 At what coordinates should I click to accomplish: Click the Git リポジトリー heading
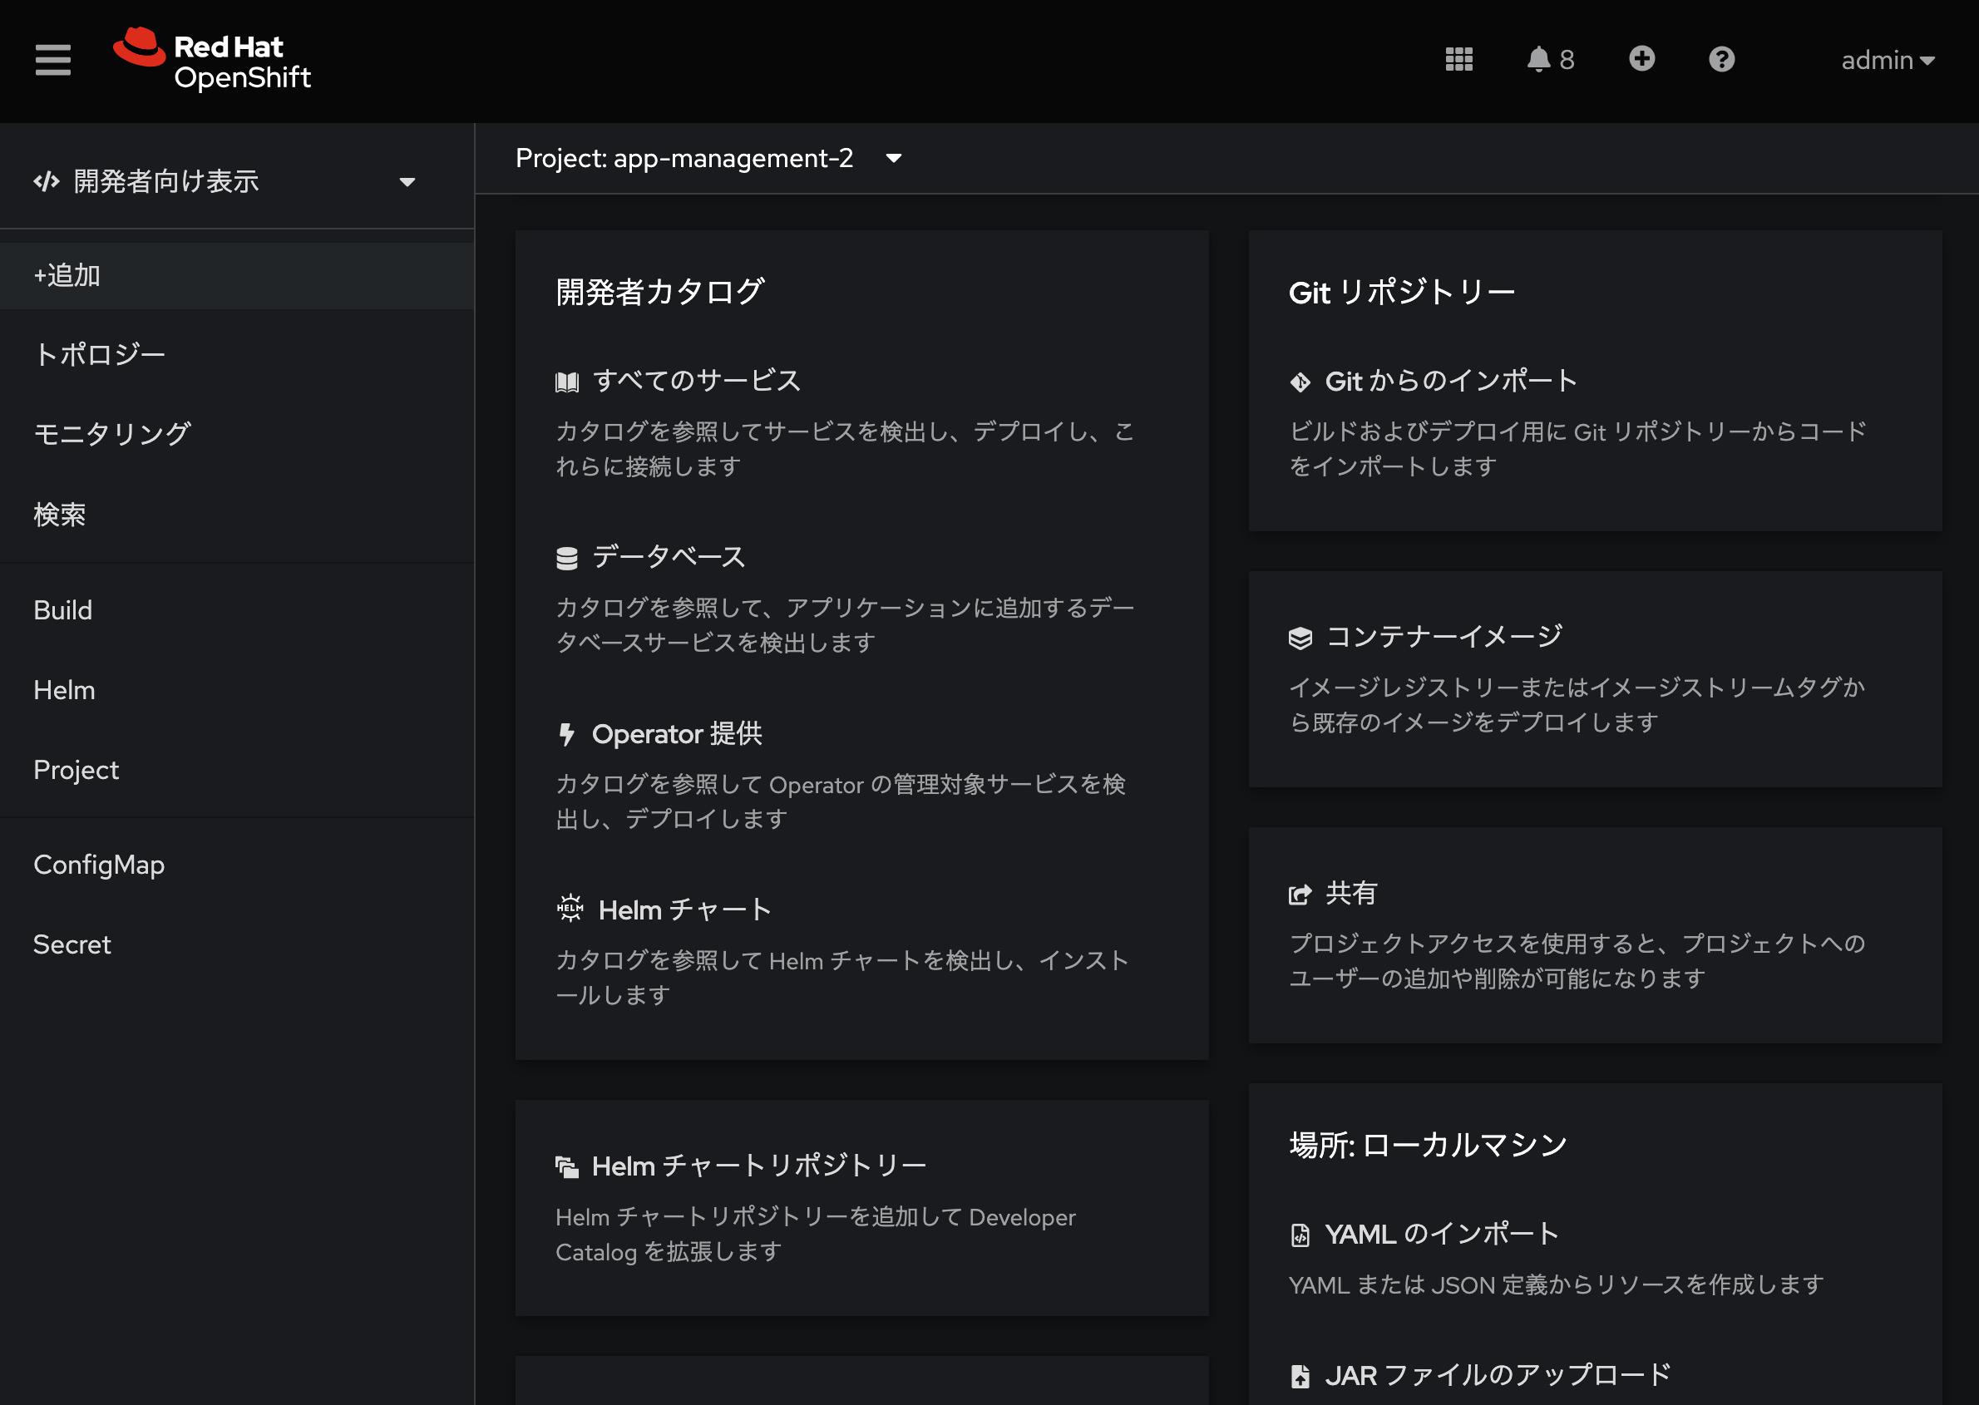point(1402,292)
